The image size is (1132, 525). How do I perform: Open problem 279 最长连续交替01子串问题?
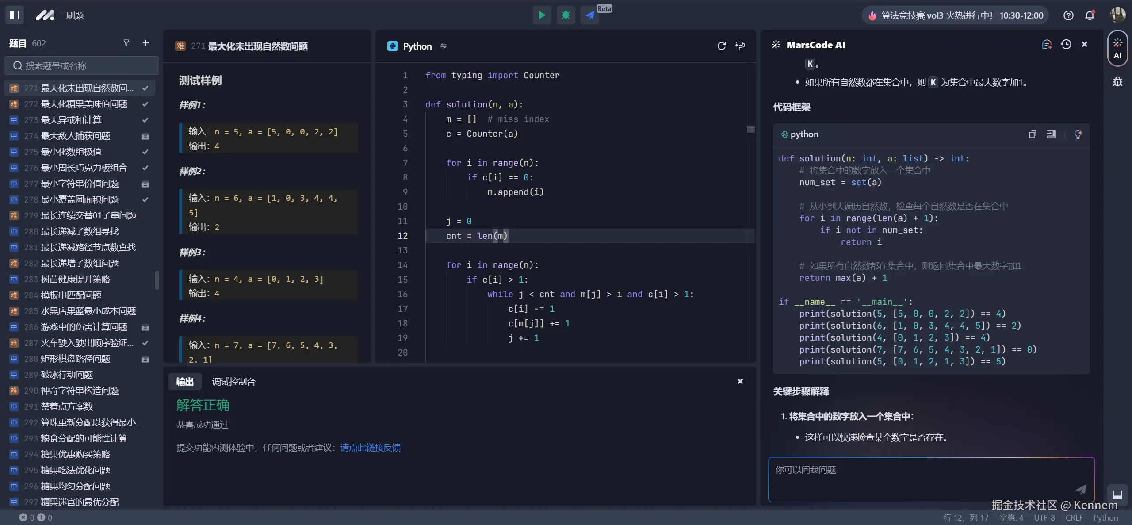tap(88, 215)
